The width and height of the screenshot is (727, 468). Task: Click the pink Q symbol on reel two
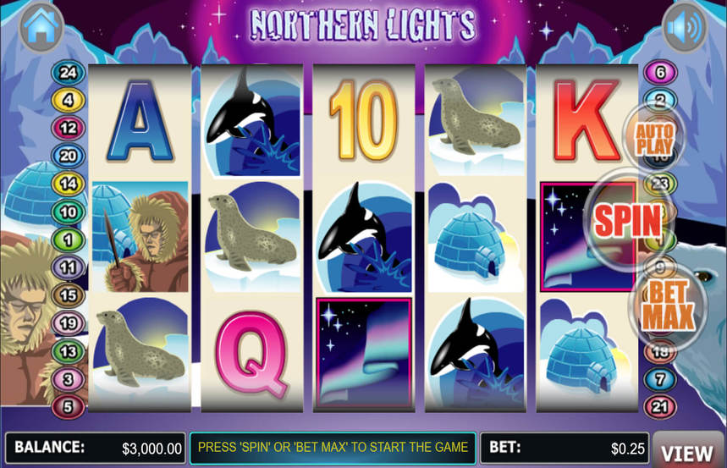(251, 355)
